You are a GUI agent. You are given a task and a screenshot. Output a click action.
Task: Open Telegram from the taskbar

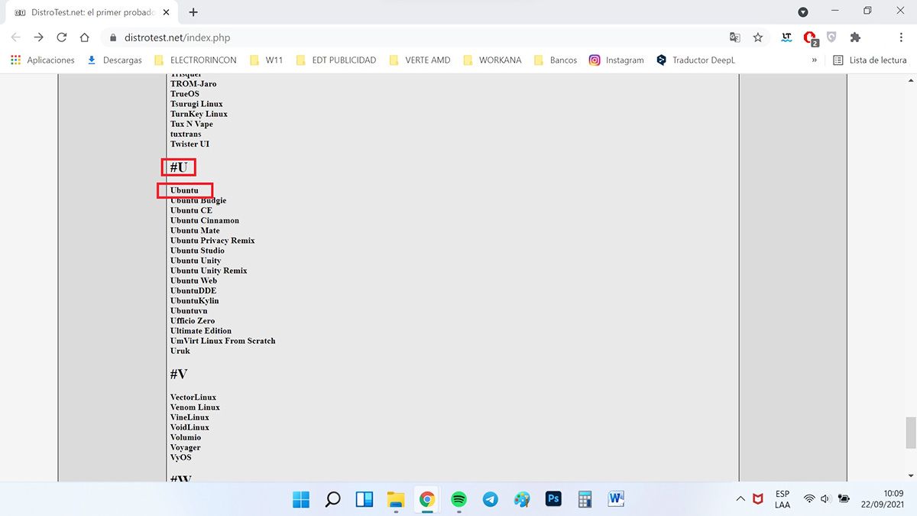point(490,499)
